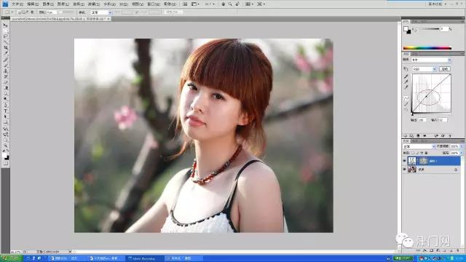
Task: Pick the black point eyedropper in Curves
Action: (406, 76)
